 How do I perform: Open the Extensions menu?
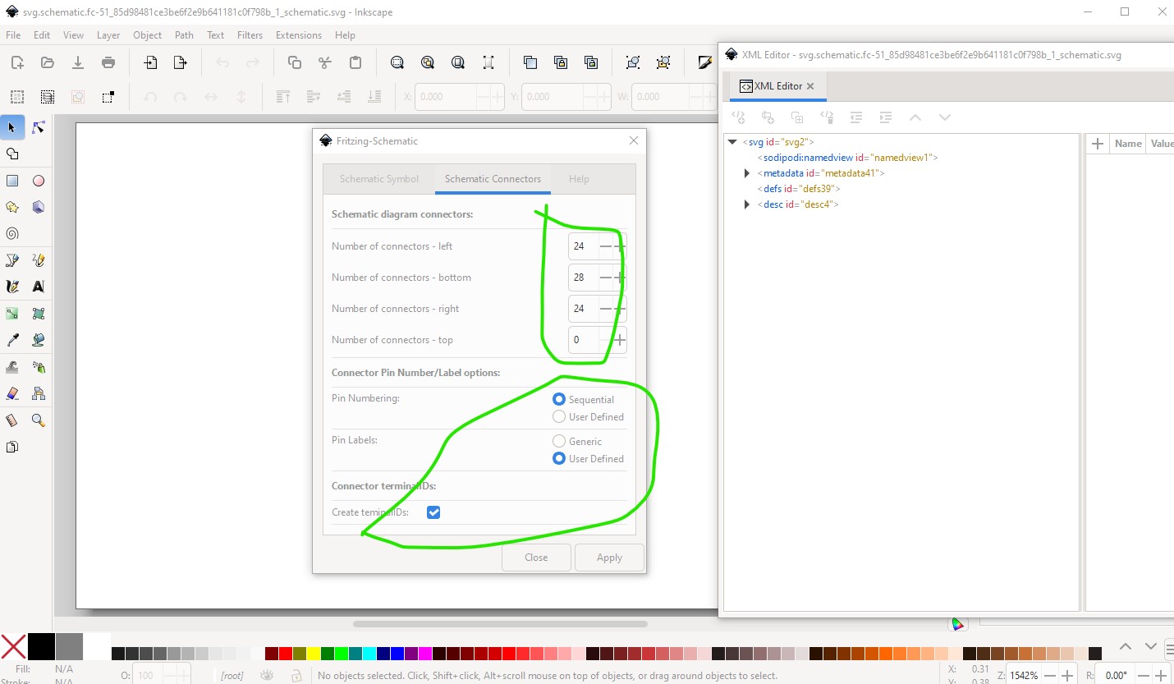coord(299,35)
